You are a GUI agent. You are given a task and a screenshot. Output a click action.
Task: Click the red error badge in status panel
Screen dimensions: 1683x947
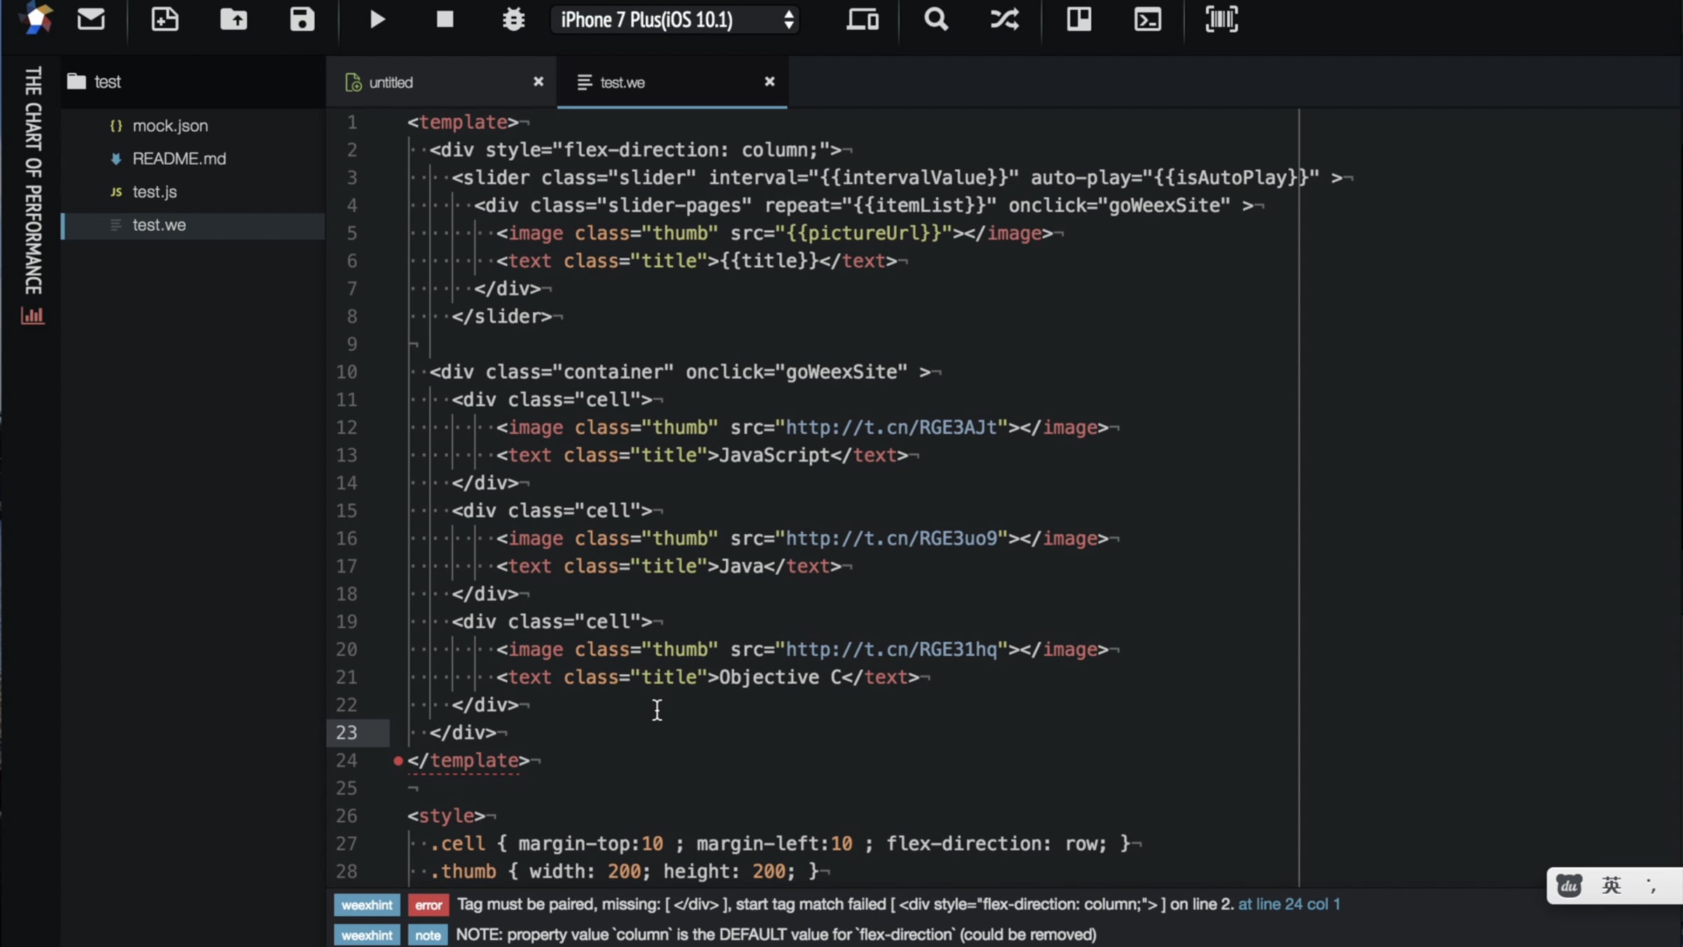pyautogui.click(x=428, y=905)
